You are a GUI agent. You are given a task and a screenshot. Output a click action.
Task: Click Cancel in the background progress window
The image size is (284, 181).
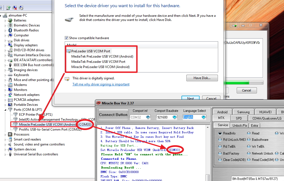click(x=246, y=90)
